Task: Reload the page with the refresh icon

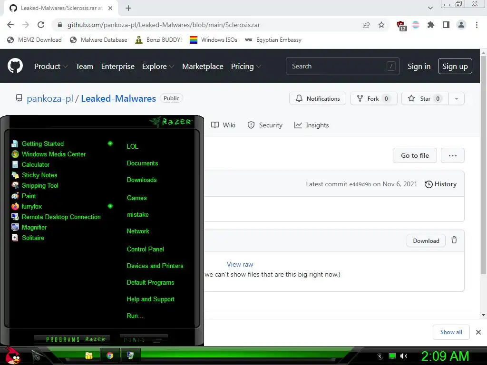Action: tap(41, 25)
